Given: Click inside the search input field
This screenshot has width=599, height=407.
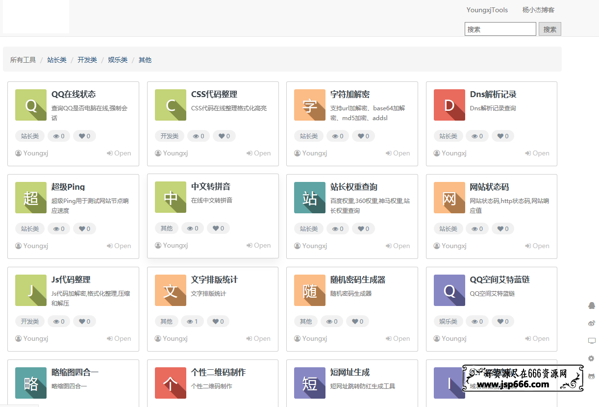Looking at the screenshot, I should (500, 29).
